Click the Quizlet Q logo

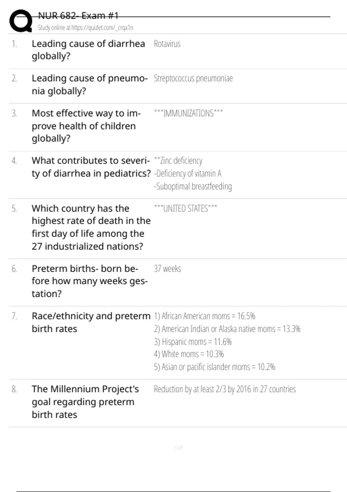[x=21, y=21]
